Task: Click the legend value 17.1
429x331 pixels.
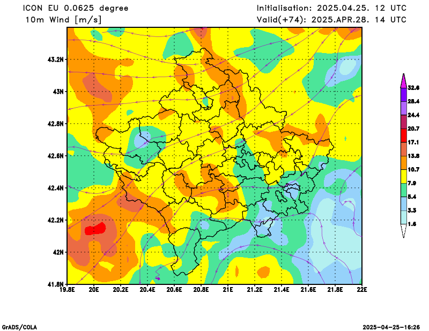Action: click(413, 142)
